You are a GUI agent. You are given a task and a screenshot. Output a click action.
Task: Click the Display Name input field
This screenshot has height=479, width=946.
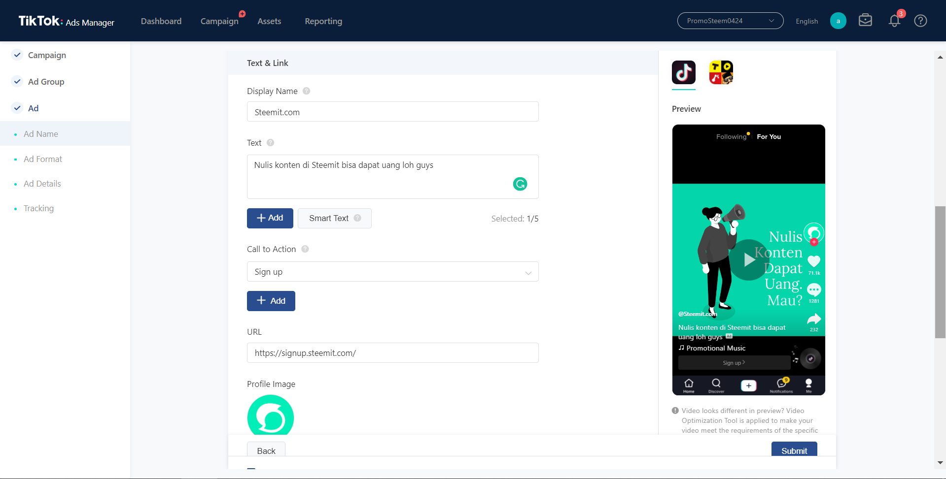point(392,112)
